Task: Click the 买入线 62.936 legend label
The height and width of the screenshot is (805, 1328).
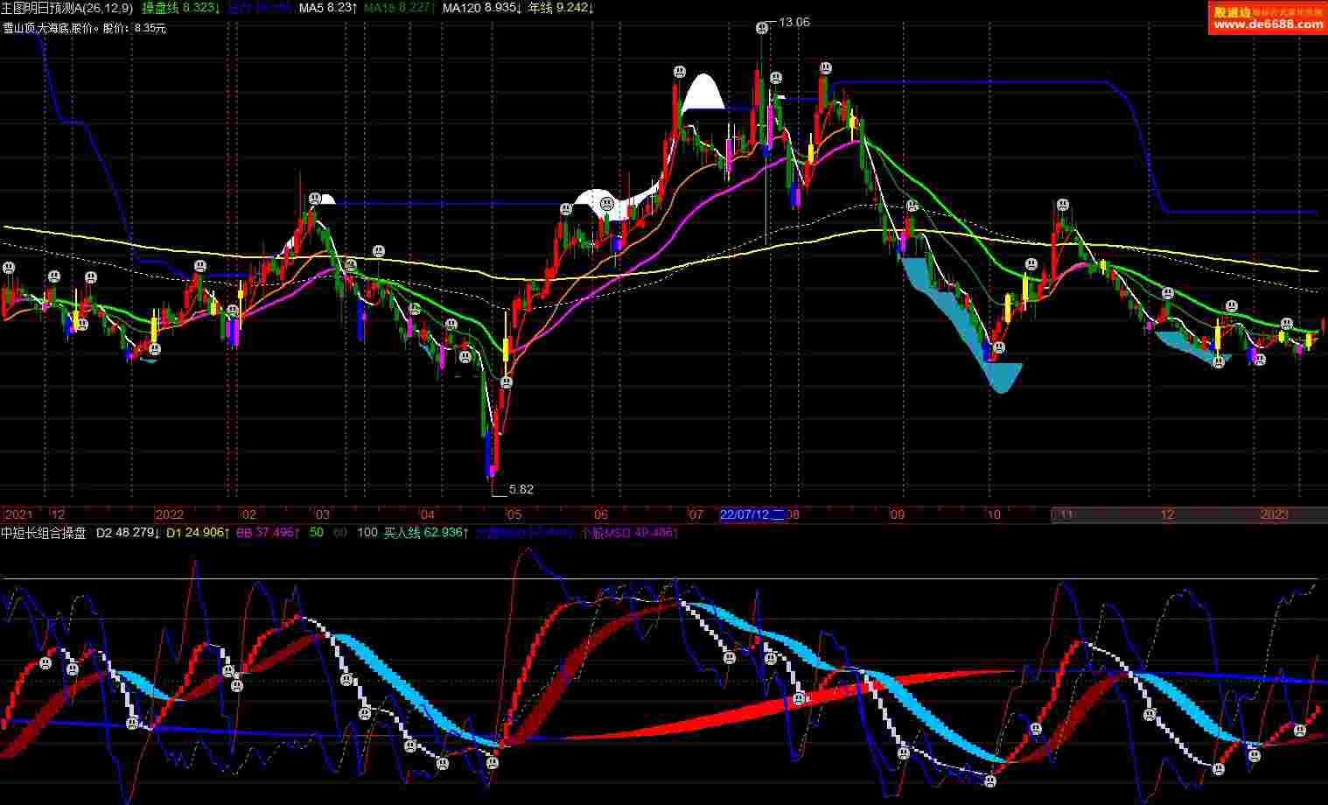Action: pyautogui.click(x=426, y=532)
